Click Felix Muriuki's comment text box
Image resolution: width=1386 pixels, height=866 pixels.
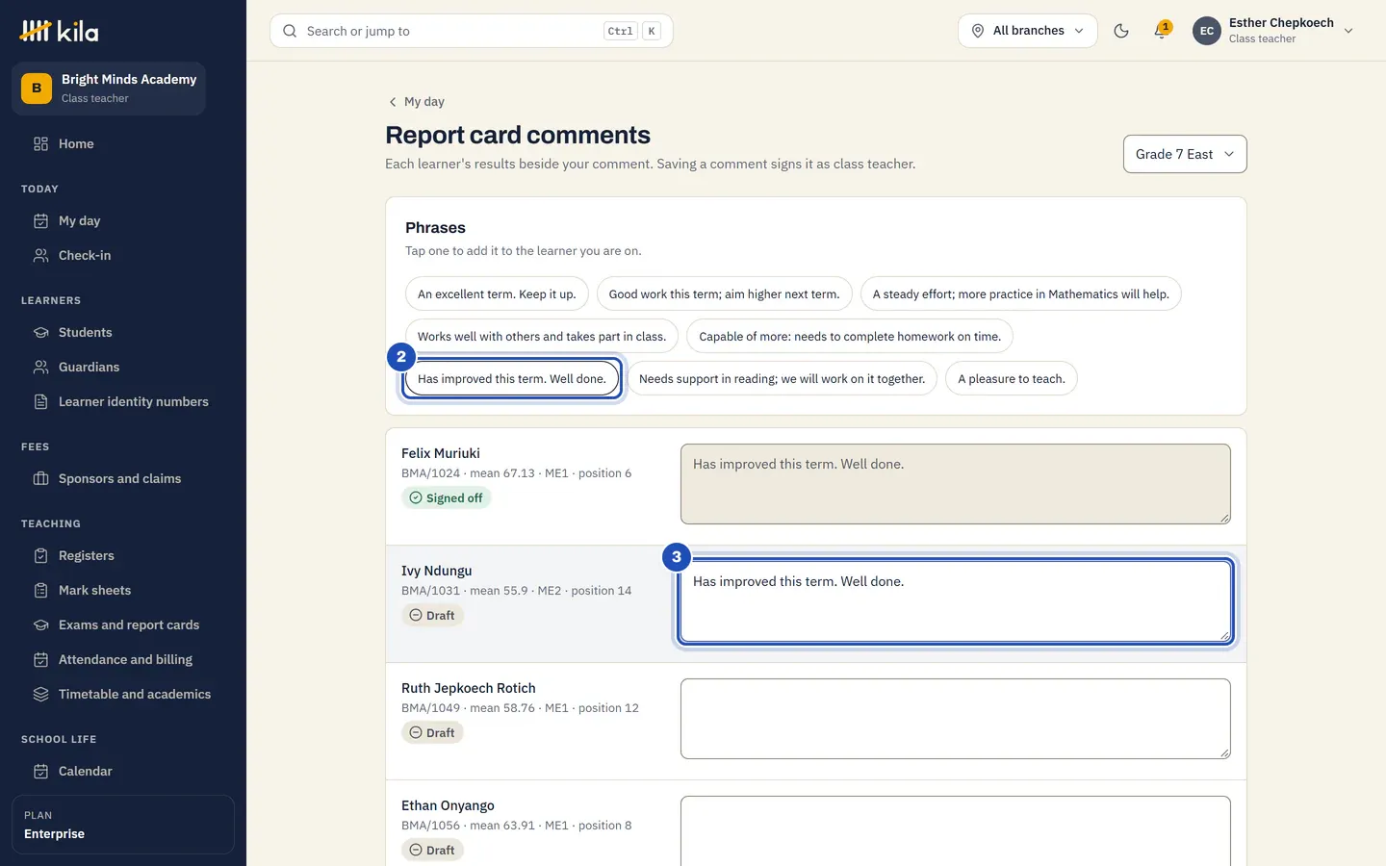(956, 484)
